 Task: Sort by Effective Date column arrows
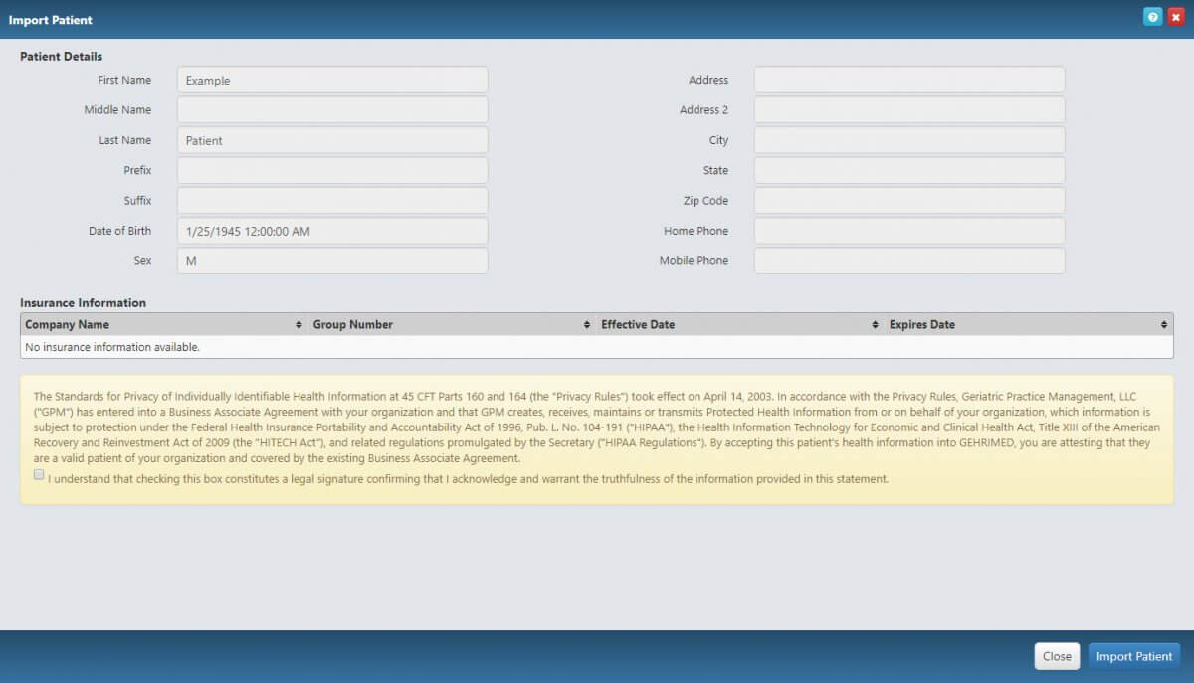pos(876,325)
